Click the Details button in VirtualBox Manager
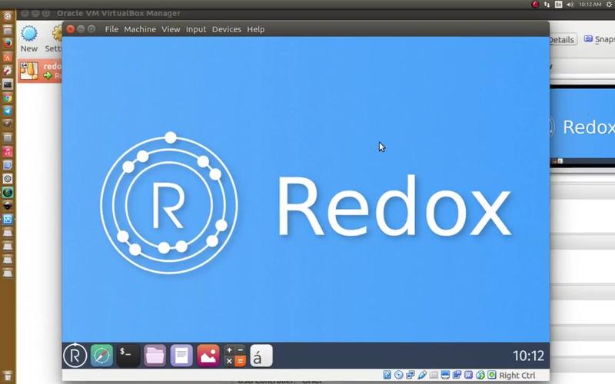The width and height of the screenshot is (615, 384). (x=563, y=40)
